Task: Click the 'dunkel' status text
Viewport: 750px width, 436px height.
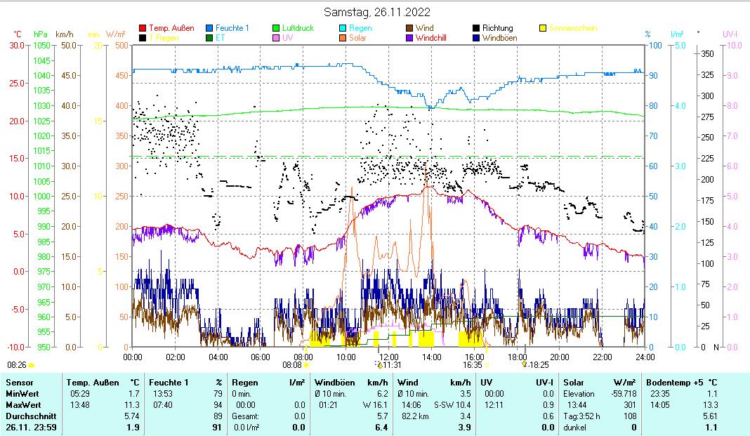Action: (575, 428)
